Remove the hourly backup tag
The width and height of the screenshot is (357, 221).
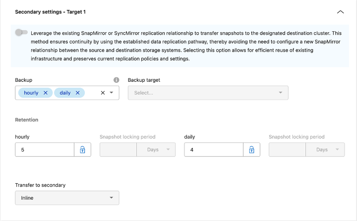click(x=46, y=93)
